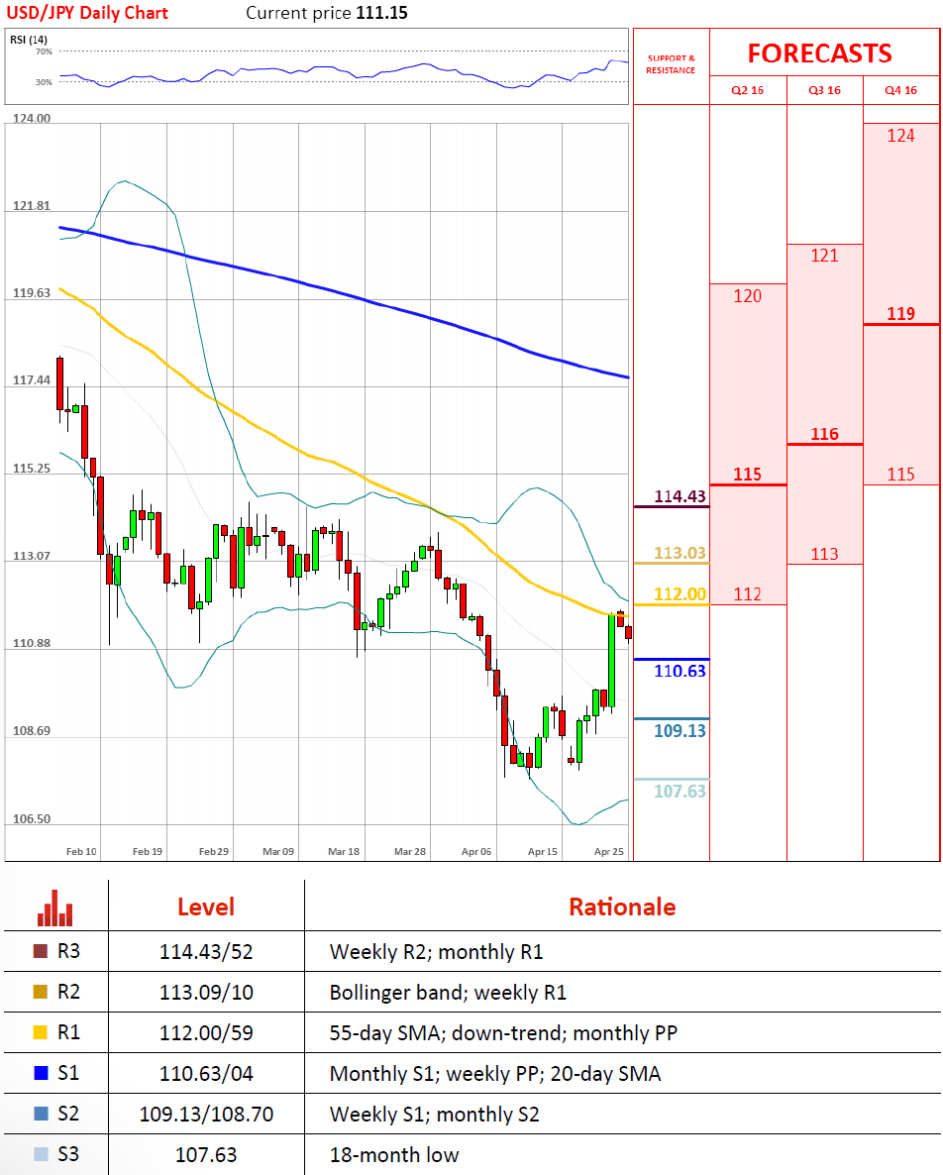The height and width of the screenshot is (1175, 943).
Task: Click the level cell 114.43/52
Action: tap(206, 952)
